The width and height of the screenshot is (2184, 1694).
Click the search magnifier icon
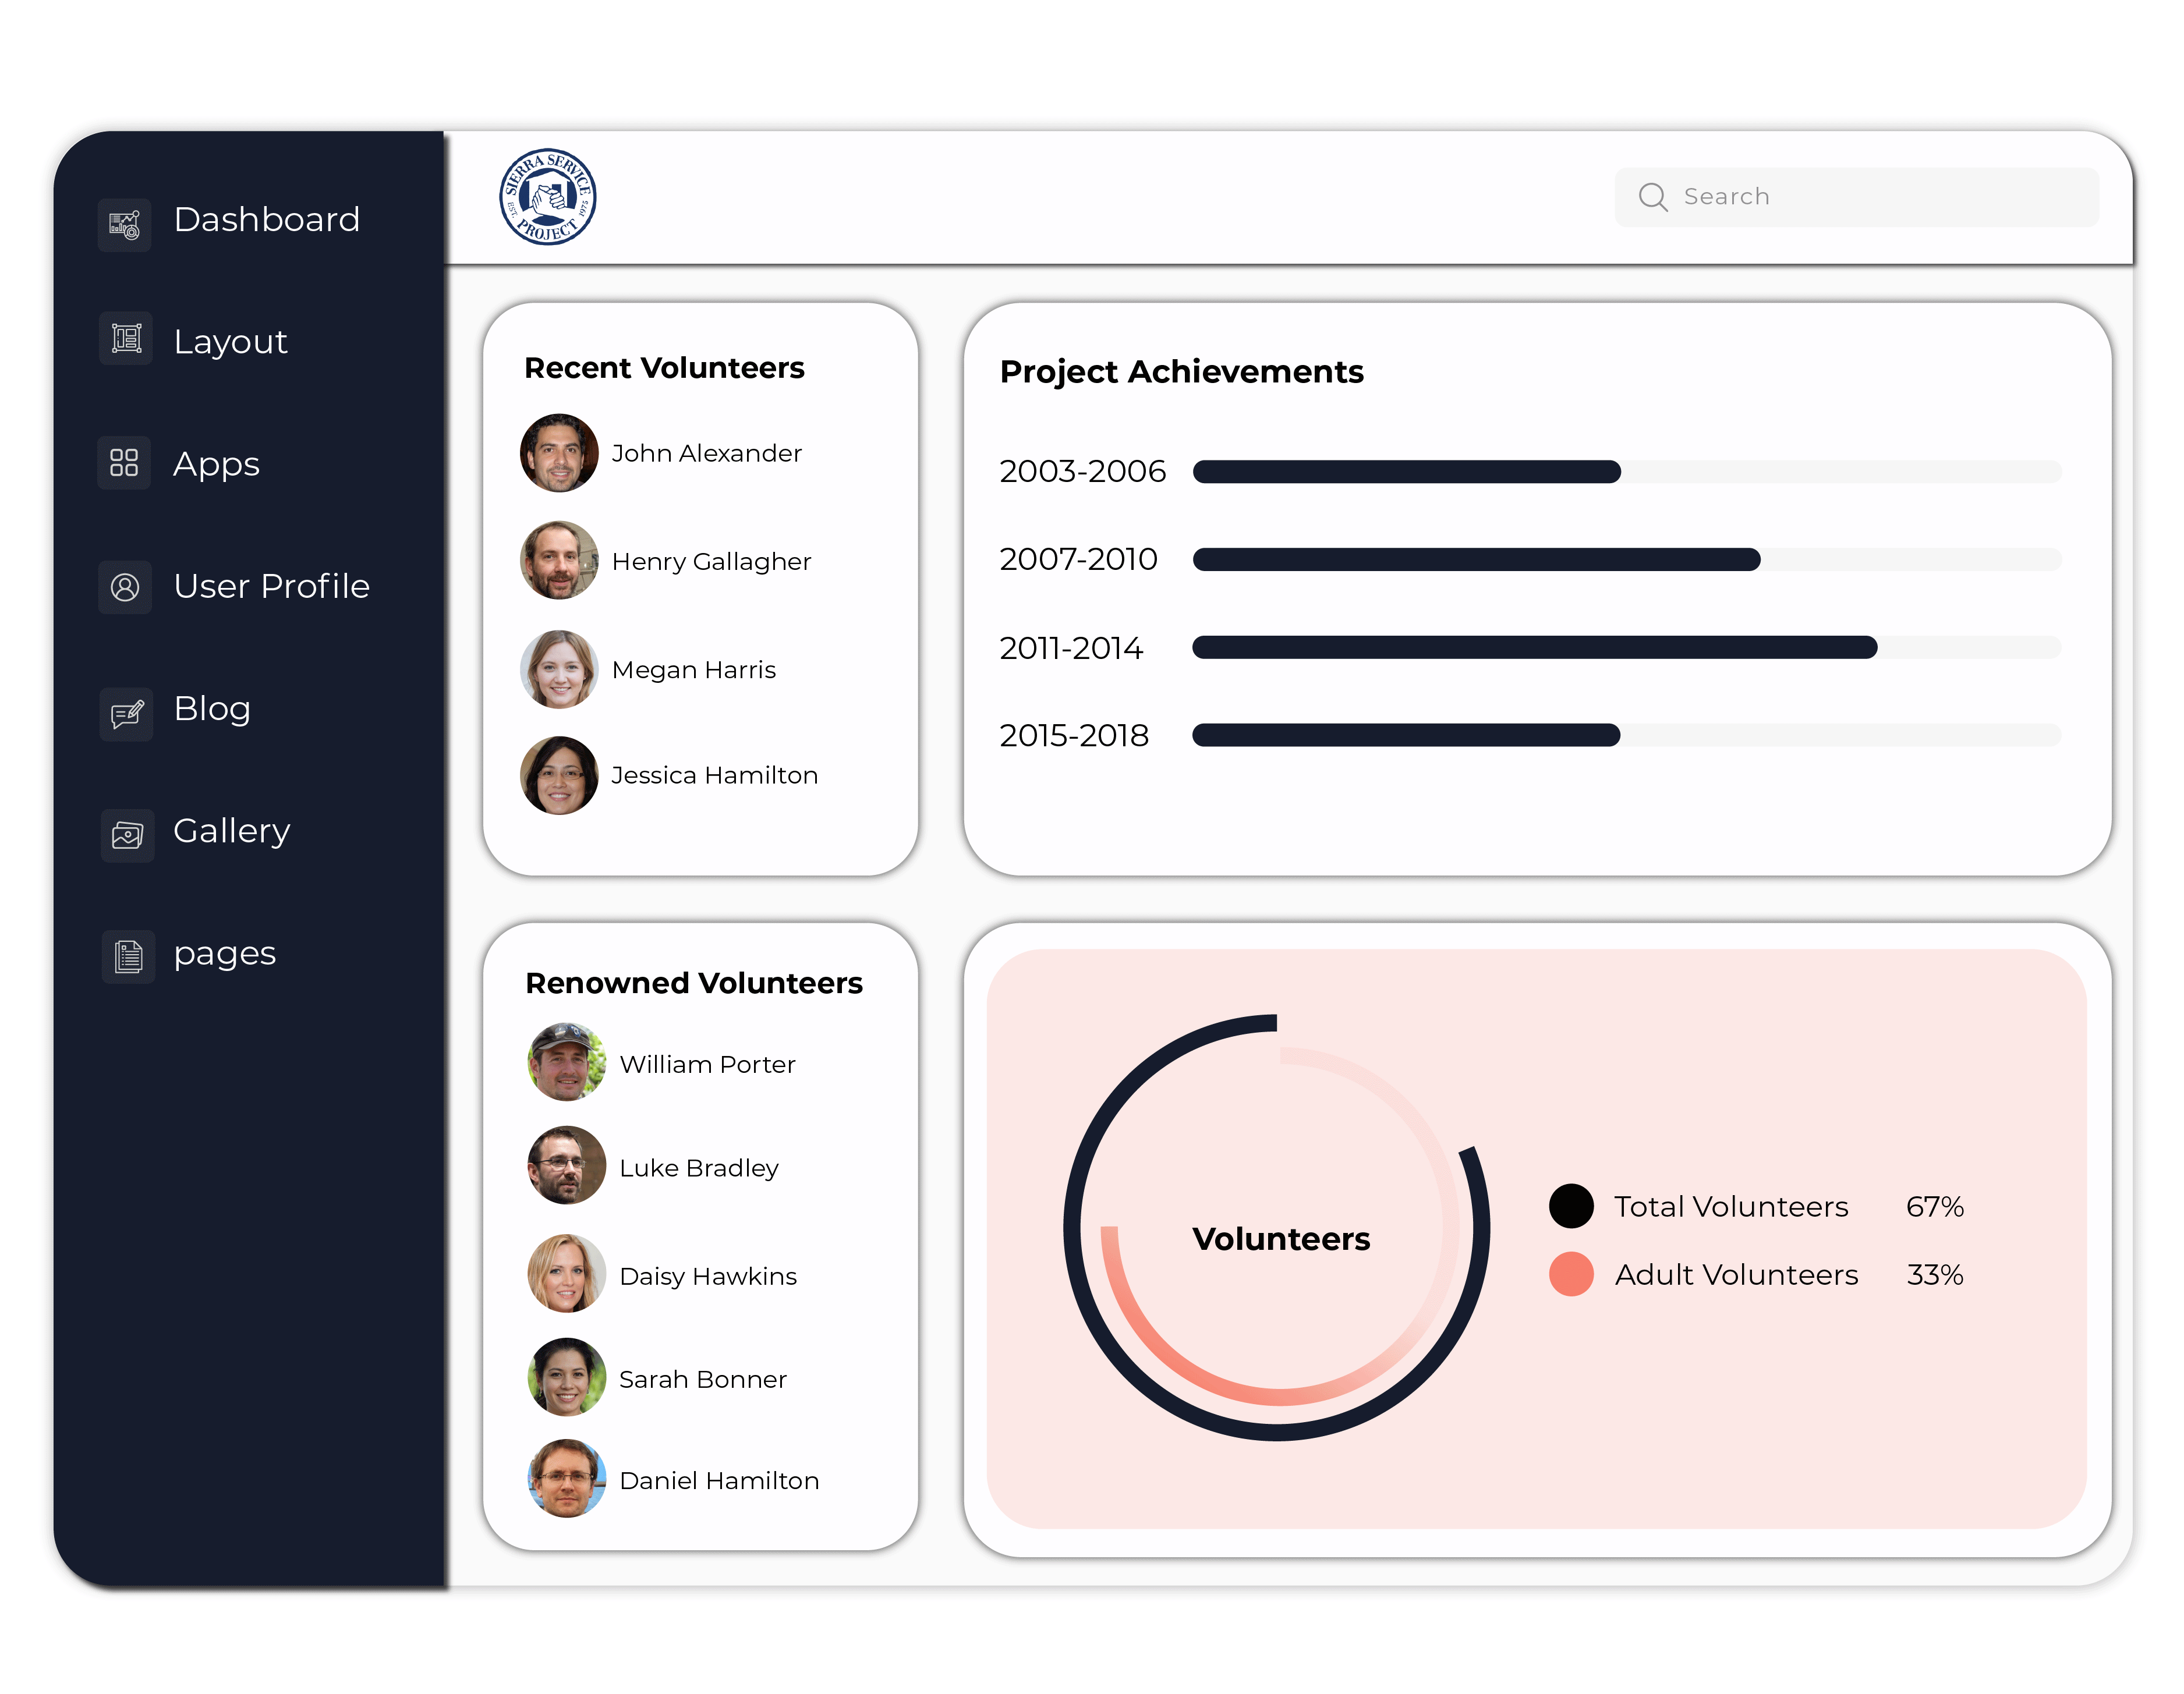tap(1652, 197)
